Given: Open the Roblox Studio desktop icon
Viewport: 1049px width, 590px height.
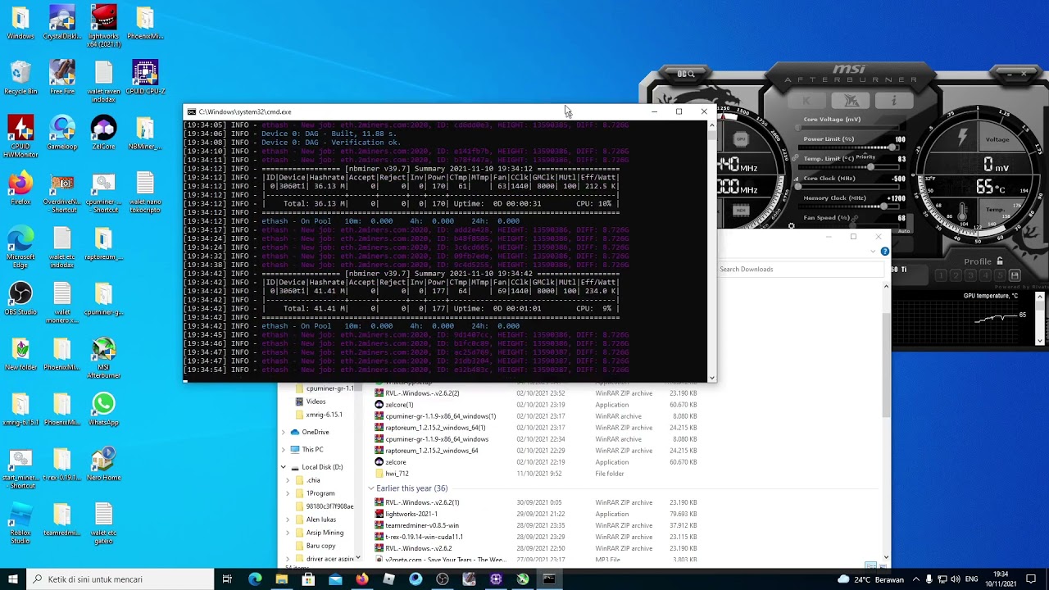Looking at the screenshot, I should 20,524.
